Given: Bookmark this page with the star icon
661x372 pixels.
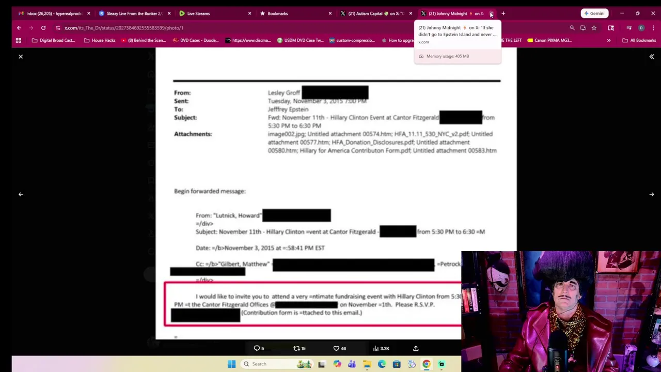Looking at the screenshot, I should pos(594,28).
